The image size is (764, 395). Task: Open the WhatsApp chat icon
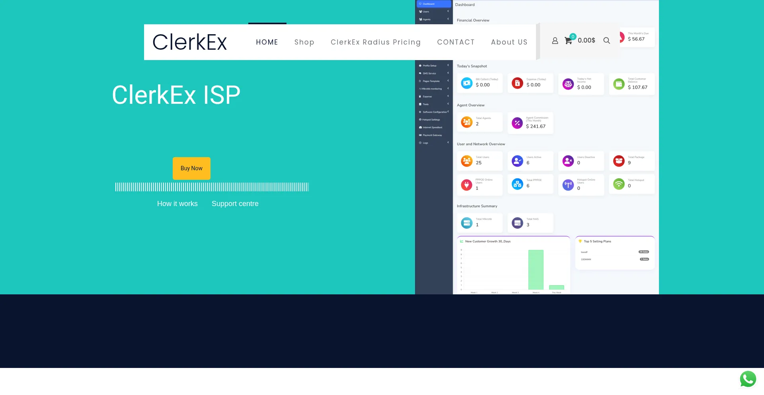748,379
